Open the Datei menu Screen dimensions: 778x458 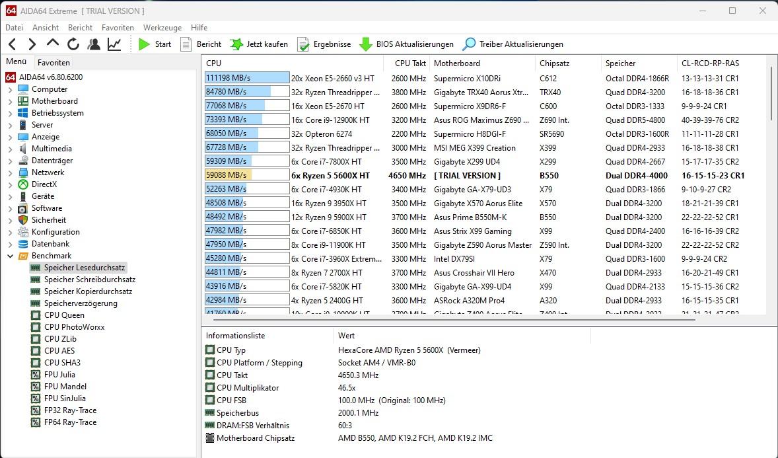click(14, 28)
